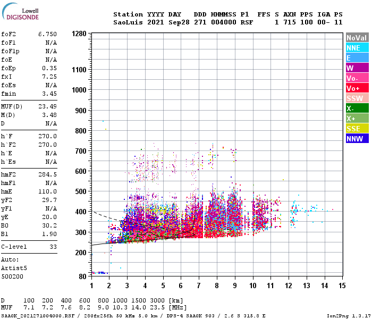
Task: Click the 15 MHz x-axis label
Action: click(342, 286)
